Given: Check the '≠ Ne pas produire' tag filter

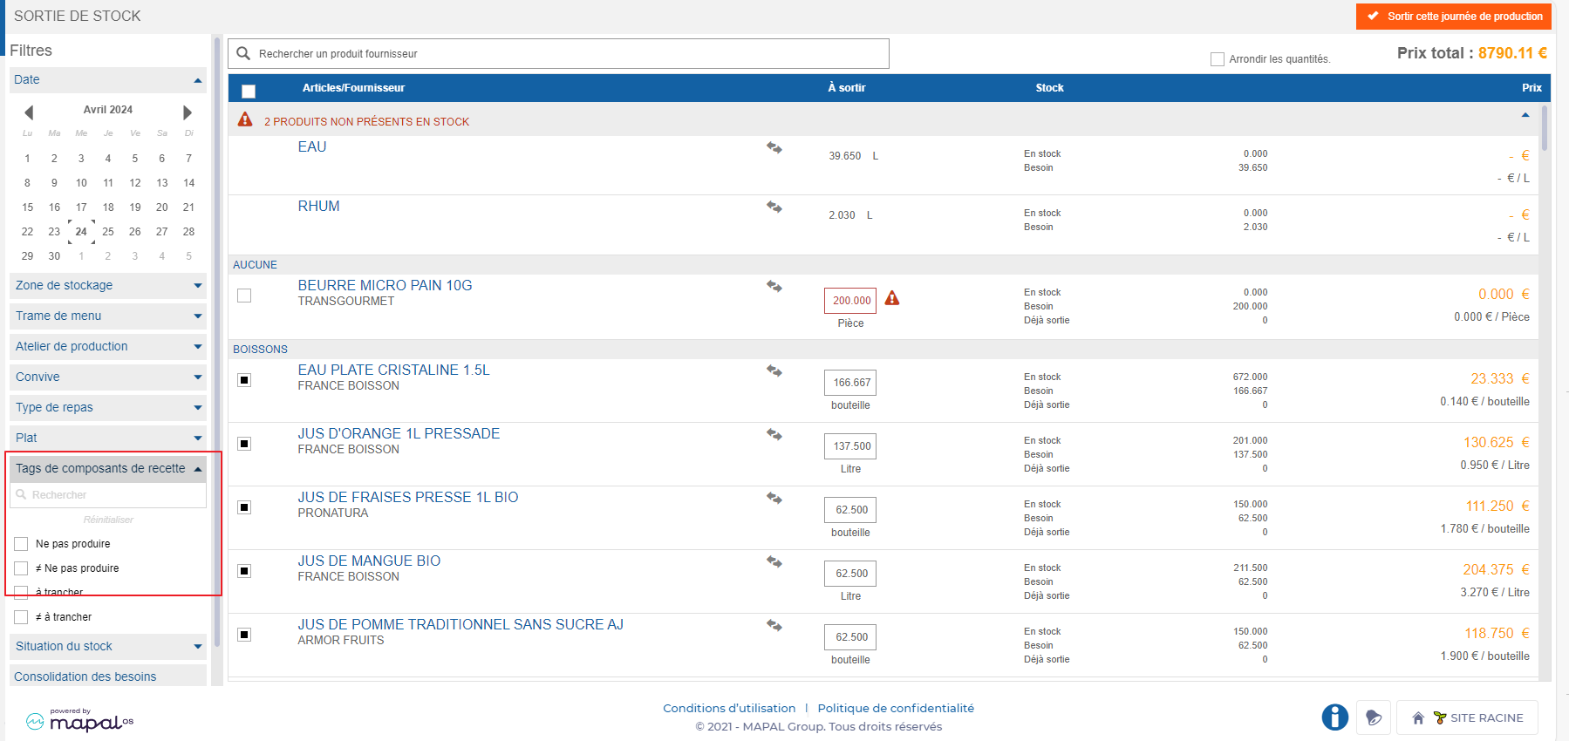Looking at the screenshot, I should [x=22, y=568].
